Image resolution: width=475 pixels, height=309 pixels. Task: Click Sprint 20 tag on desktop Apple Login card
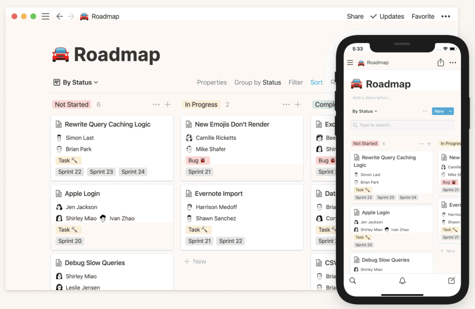click(70, 241)
